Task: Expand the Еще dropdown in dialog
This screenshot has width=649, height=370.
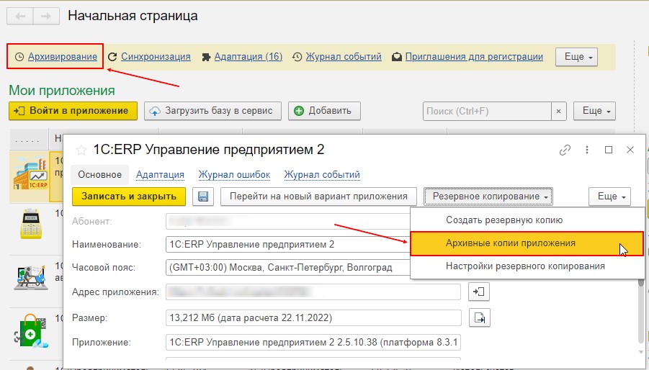Action: (x=609, y=197)
